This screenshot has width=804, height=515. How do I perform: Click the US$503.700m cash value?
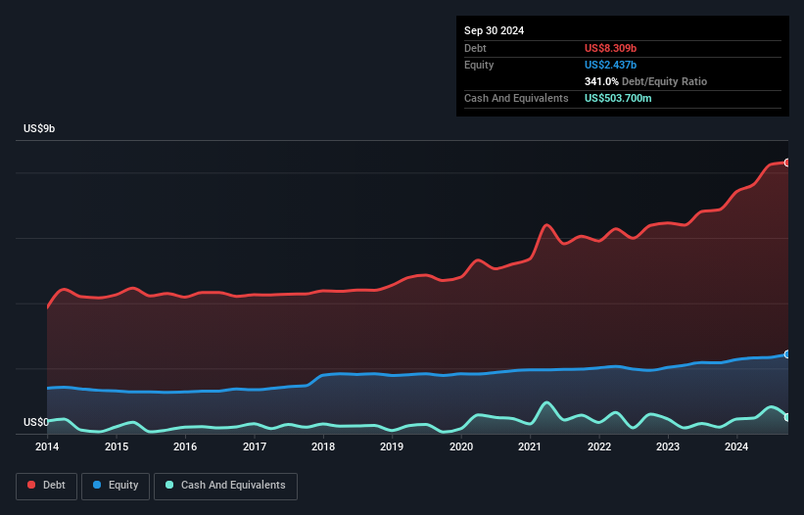[618, 98]
